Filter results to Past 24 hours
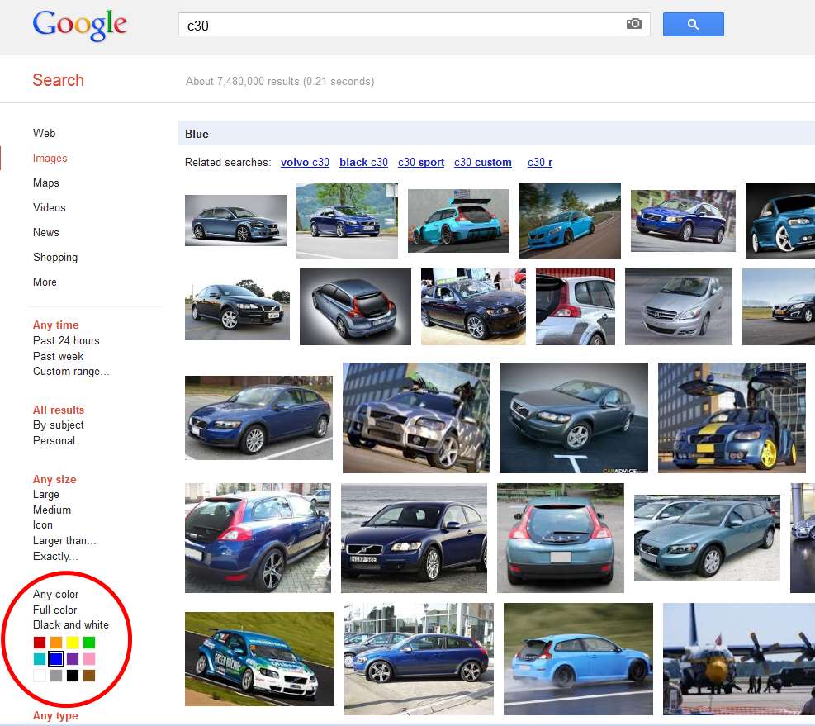 click(x=66, y=340)
